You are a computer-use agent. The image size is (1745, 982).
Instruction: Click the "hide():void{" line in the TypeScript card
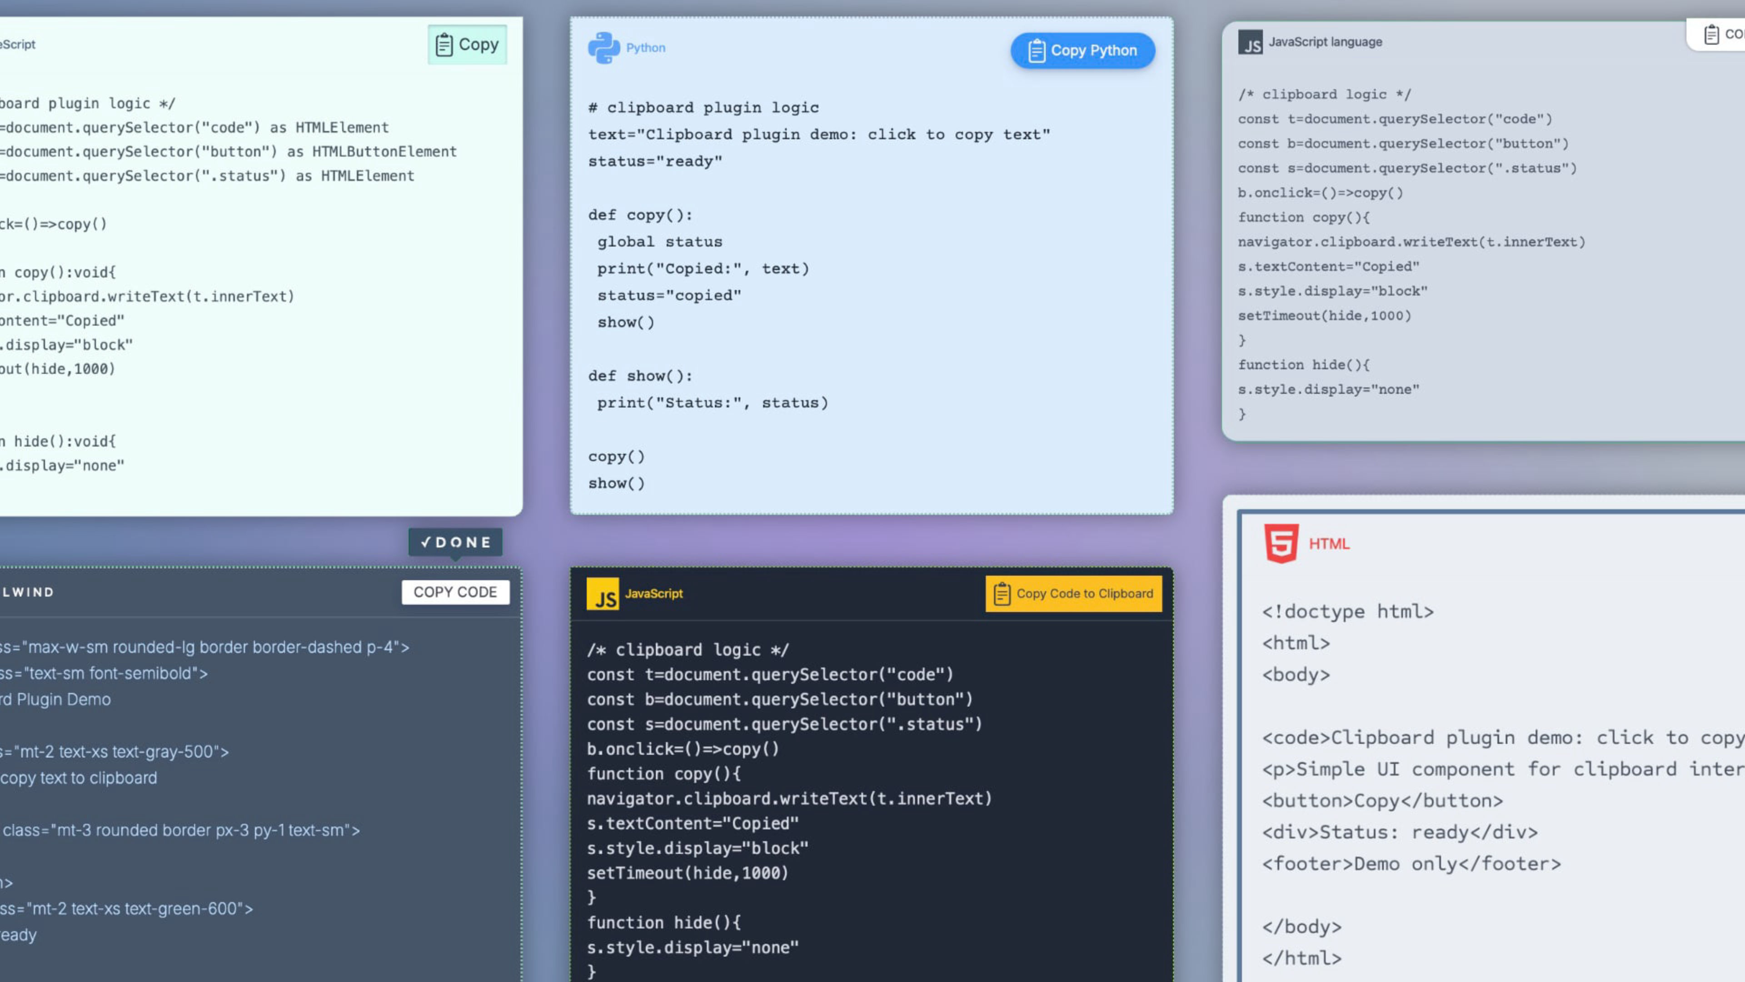(58, 442)
